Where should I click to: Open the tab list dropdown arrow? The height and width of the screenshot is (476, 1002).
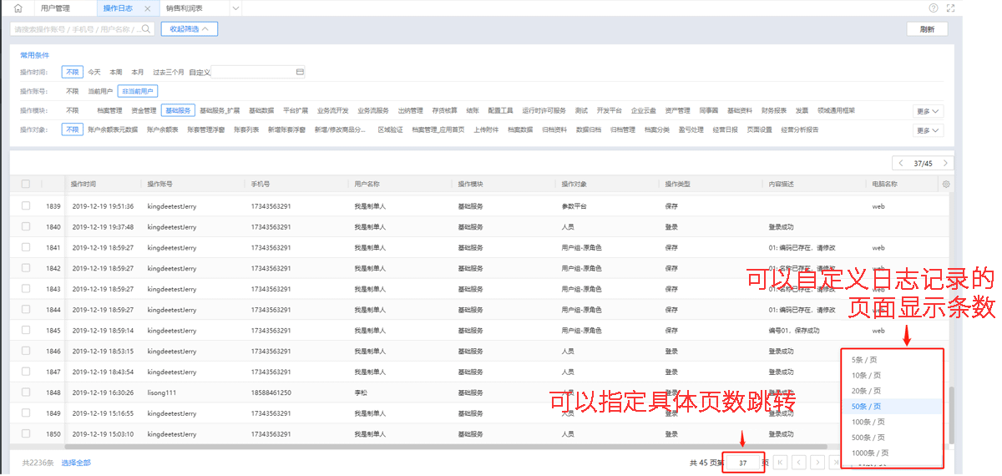tap(235, 8)
